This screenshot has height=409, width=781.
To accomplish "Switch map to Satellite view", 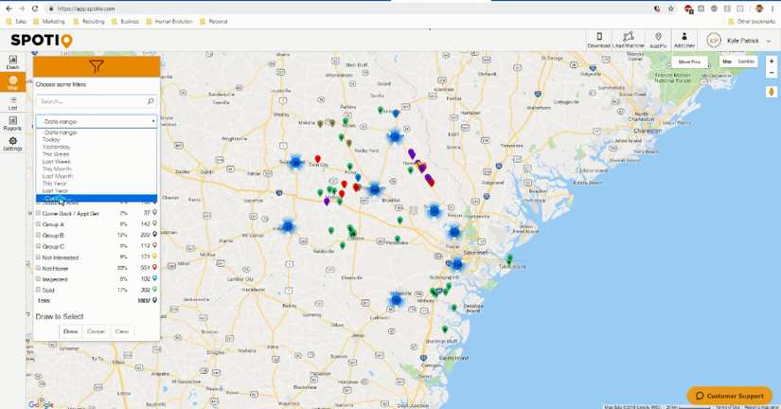I will coord(746,62).
